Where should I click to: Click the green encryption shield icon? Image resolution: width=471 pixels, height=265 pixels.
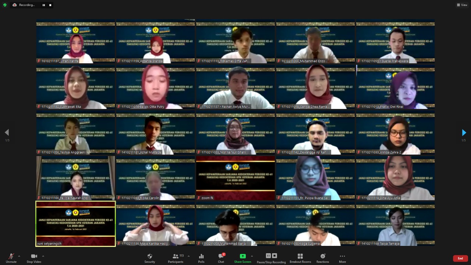click(x=5, y=5)
